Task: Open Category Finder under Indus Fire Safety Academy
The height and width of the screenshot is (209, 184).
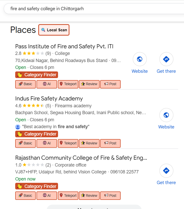Action: pyautogui.click(x=37, y=134)
